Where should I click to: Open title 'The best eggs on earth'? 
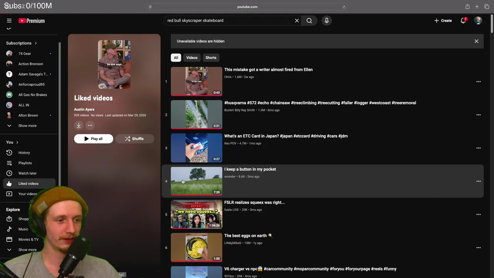click(x=248, y=236)
